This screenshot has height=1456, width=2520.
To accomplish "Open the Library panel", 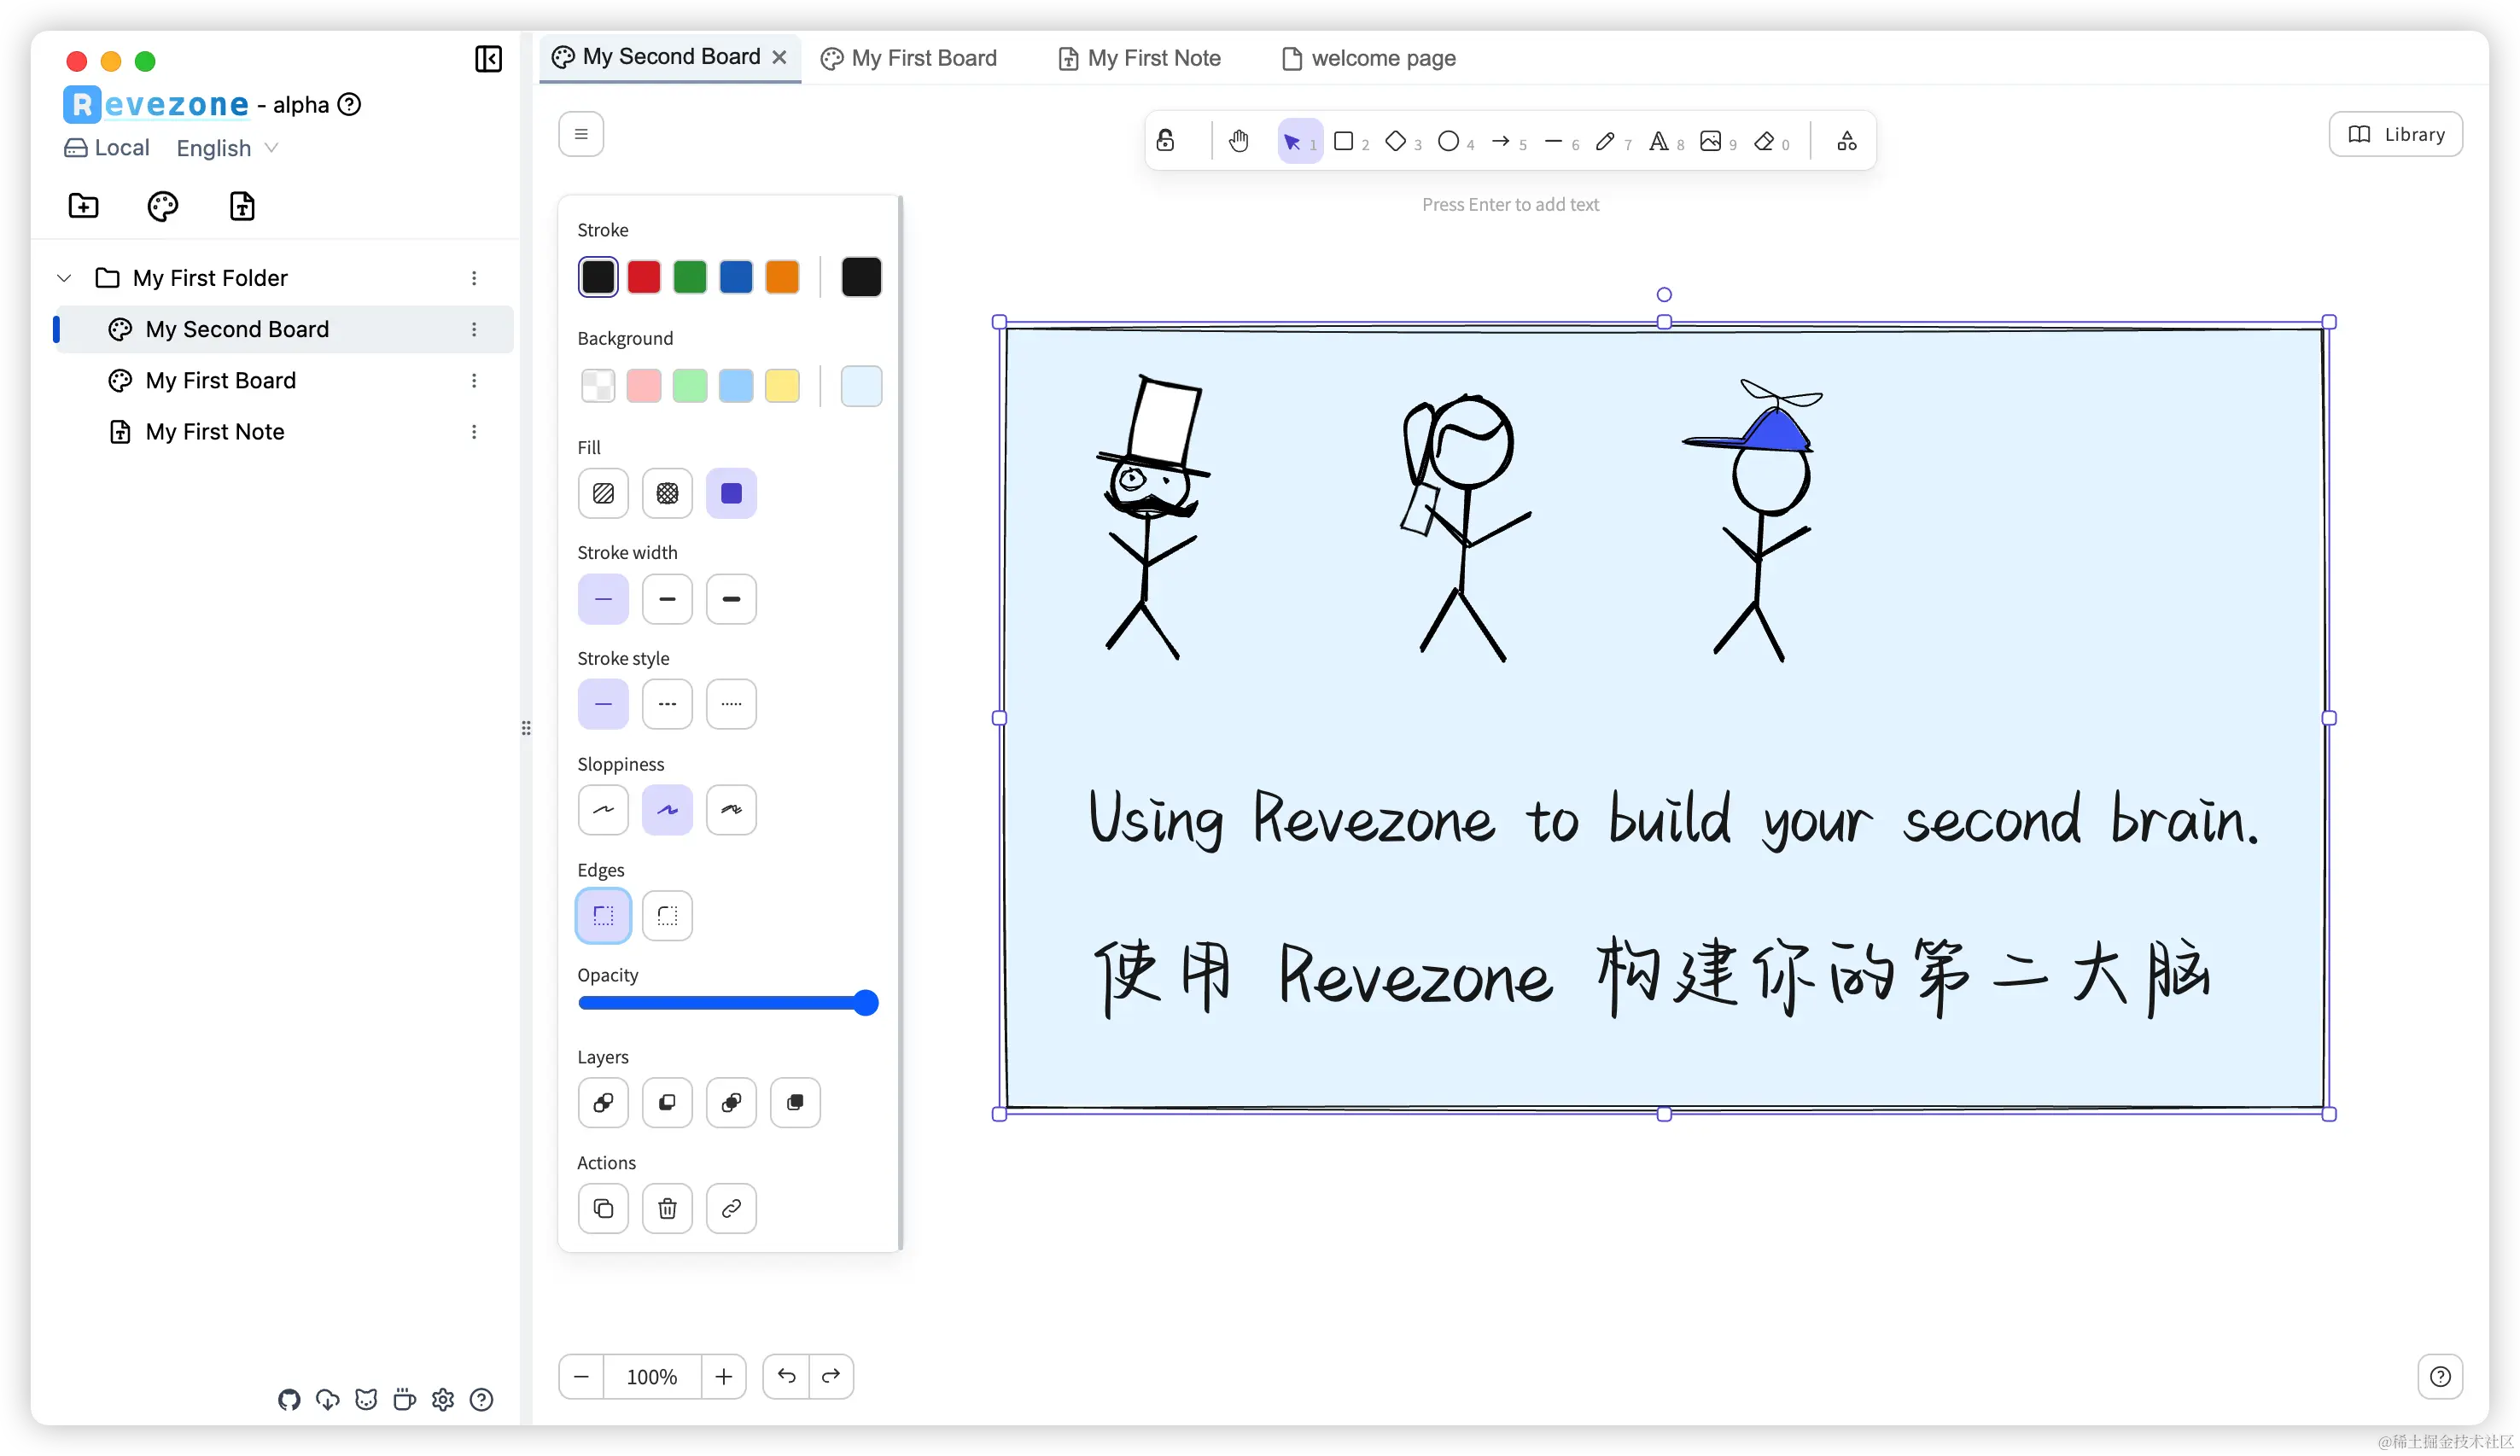I will pyautogui.click(x=2395, y=133).
